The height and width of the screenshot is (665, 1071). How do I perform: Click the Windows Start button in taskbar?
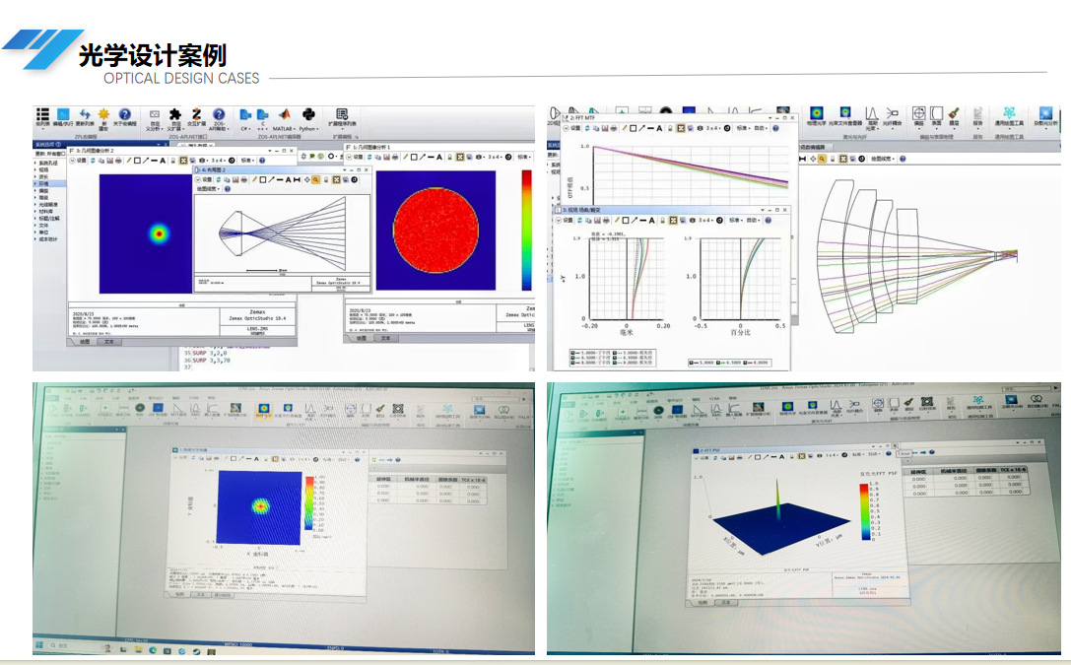tap(39, 644)
